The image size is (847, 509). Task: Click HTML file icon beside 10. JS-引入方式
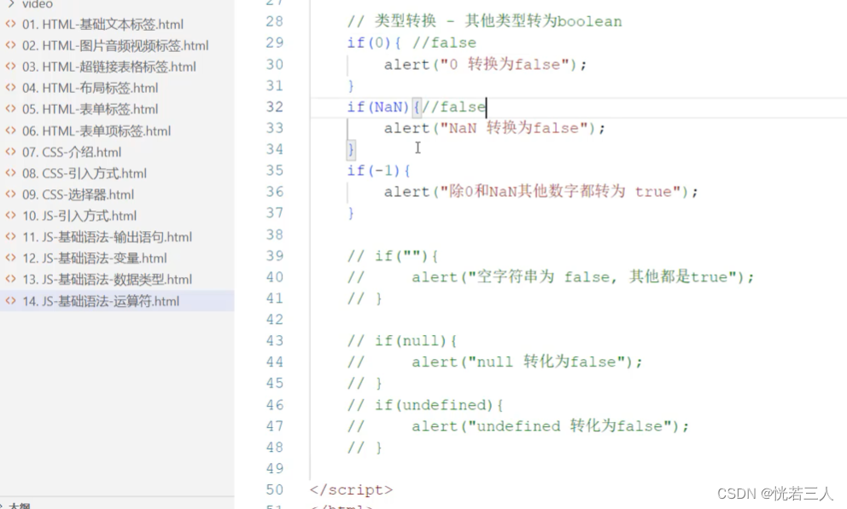10,216
